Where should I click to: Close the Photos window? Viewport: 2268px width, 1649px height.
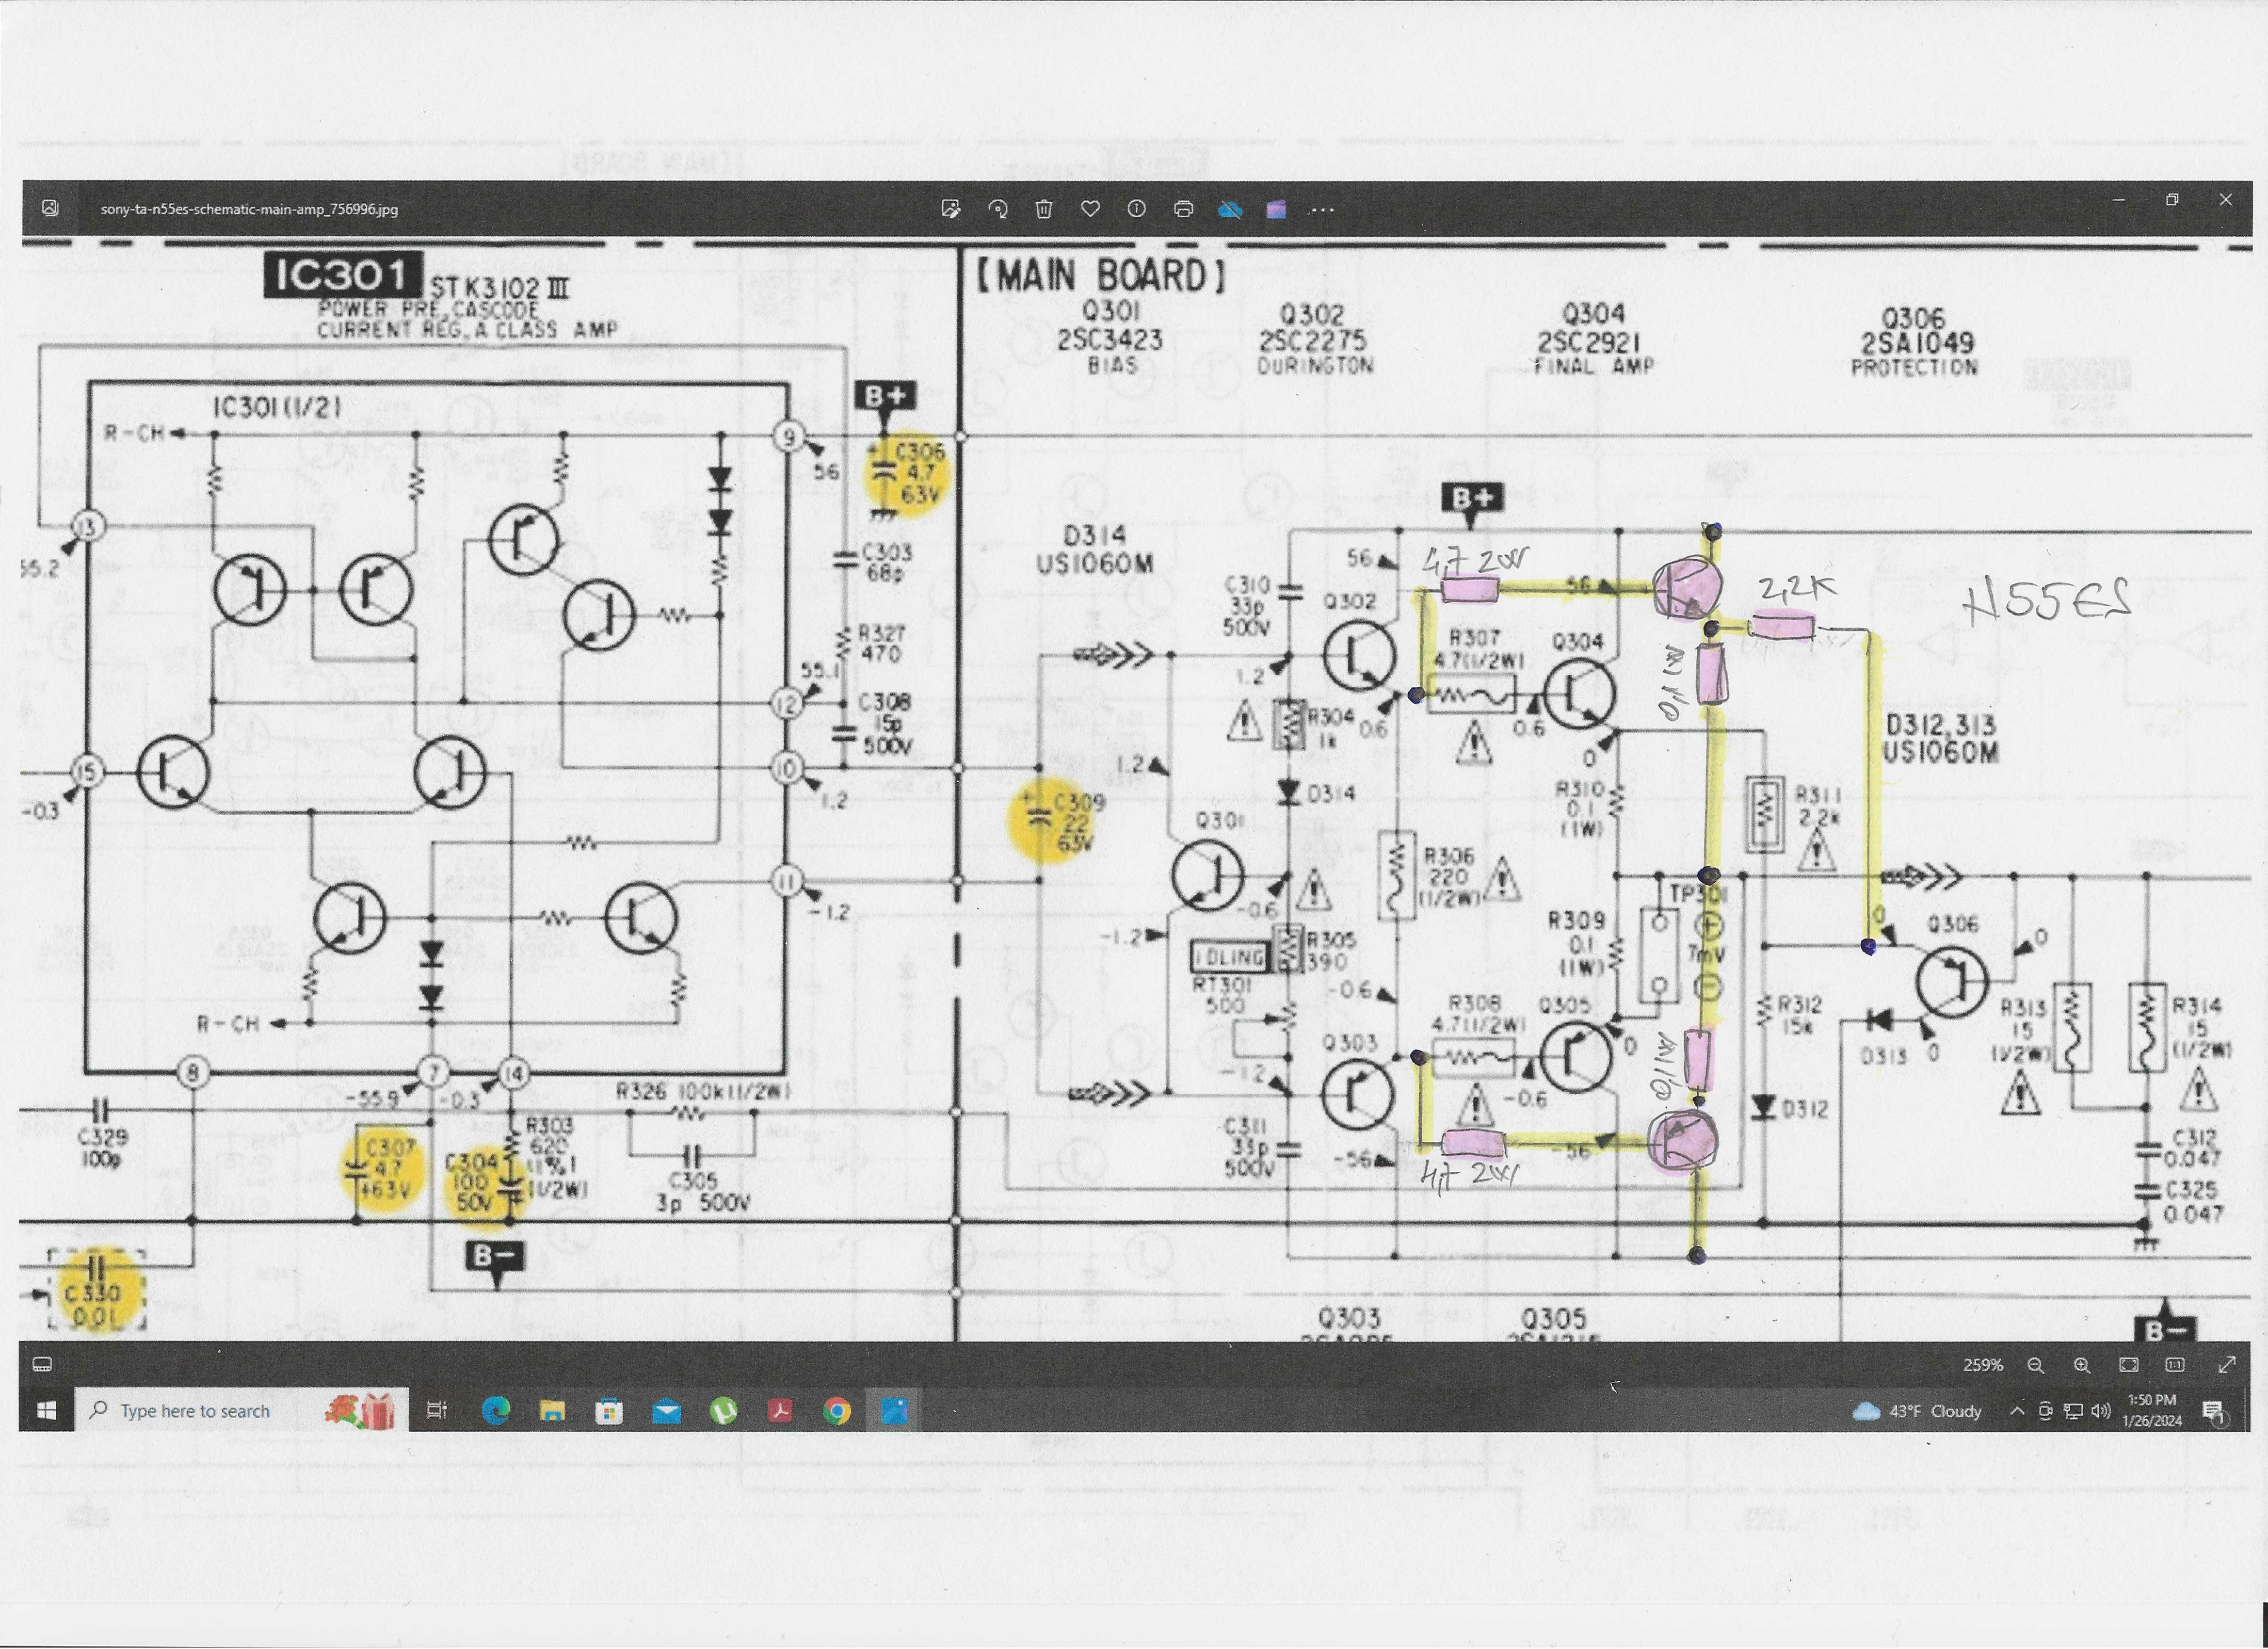(2226, 199)
